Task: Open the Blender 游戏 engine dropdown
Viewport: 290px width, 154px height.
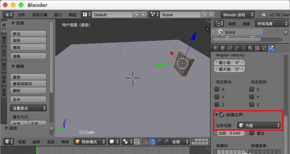Action: [x=237, y=15]
